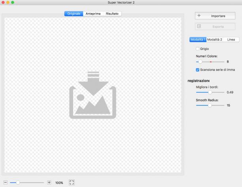Maximize the window with green button
The image size is (242, 187).
[13, 2]
